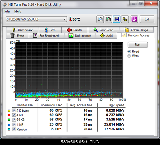Click the avg. access time column header
This screenshot has width=160, height=145.
tap(81, 105)
